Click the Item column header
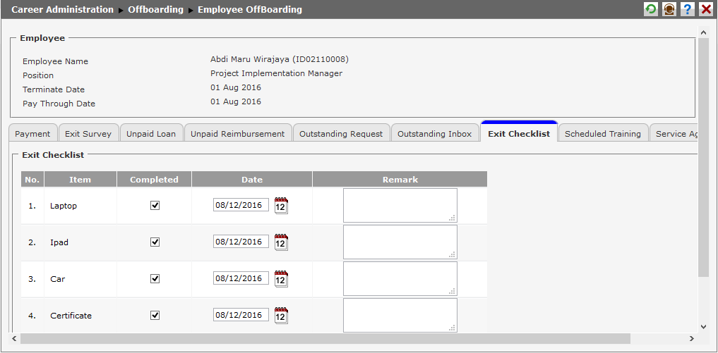718x353 pixels. [80, 180]
